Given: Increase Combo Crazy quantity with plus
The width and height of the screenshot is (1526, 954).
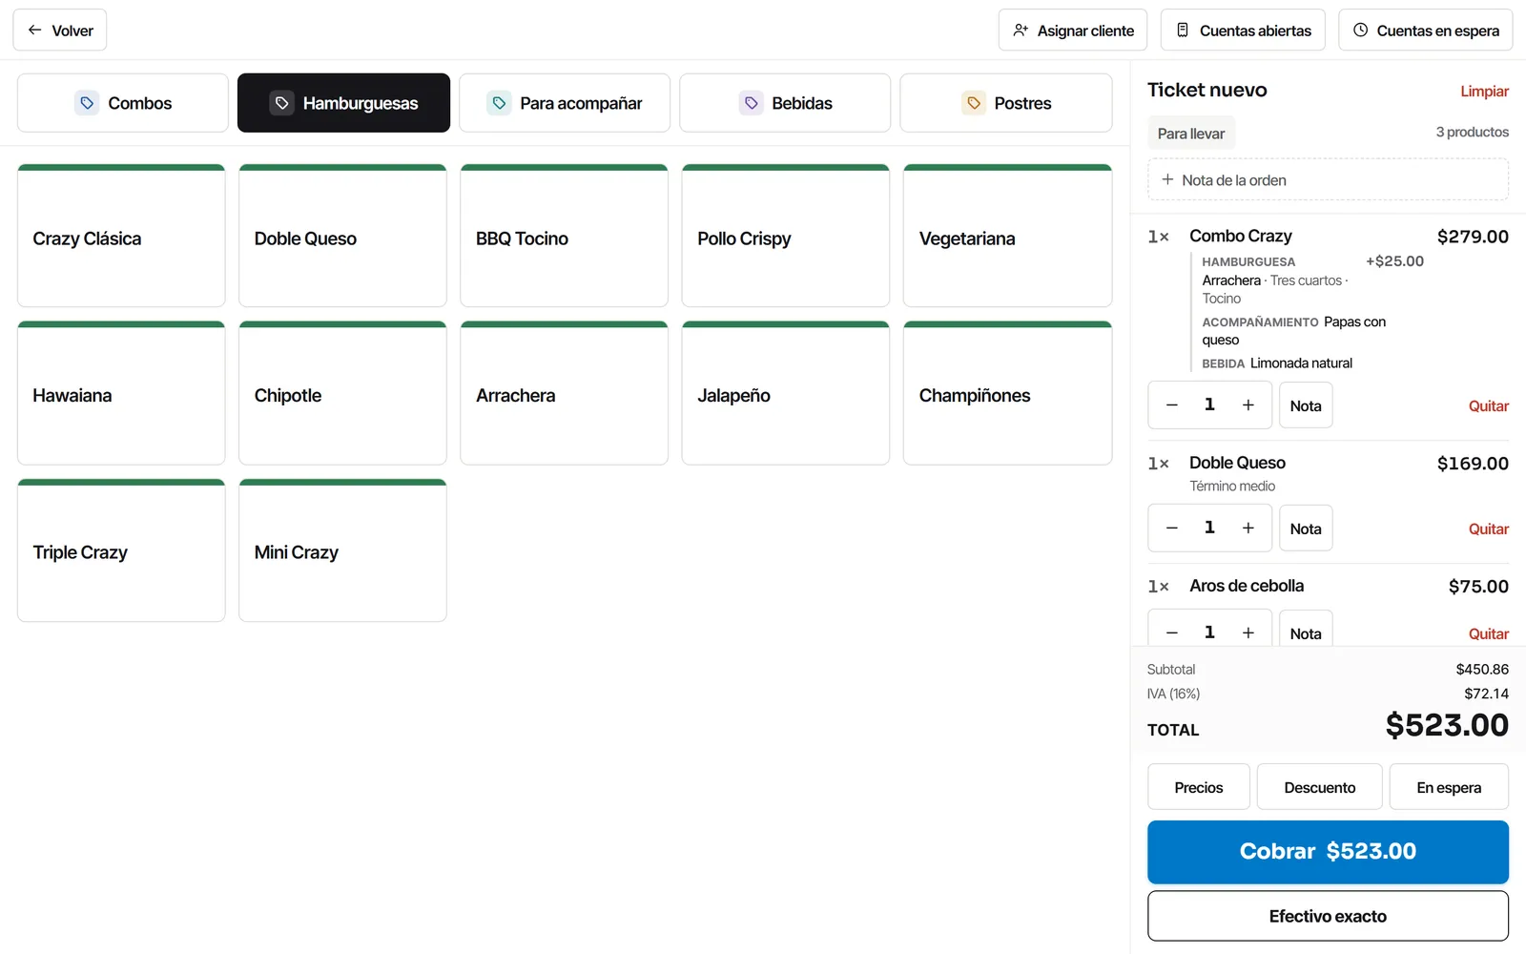Looking at the screenshot, I should [x=1248, y=405].
